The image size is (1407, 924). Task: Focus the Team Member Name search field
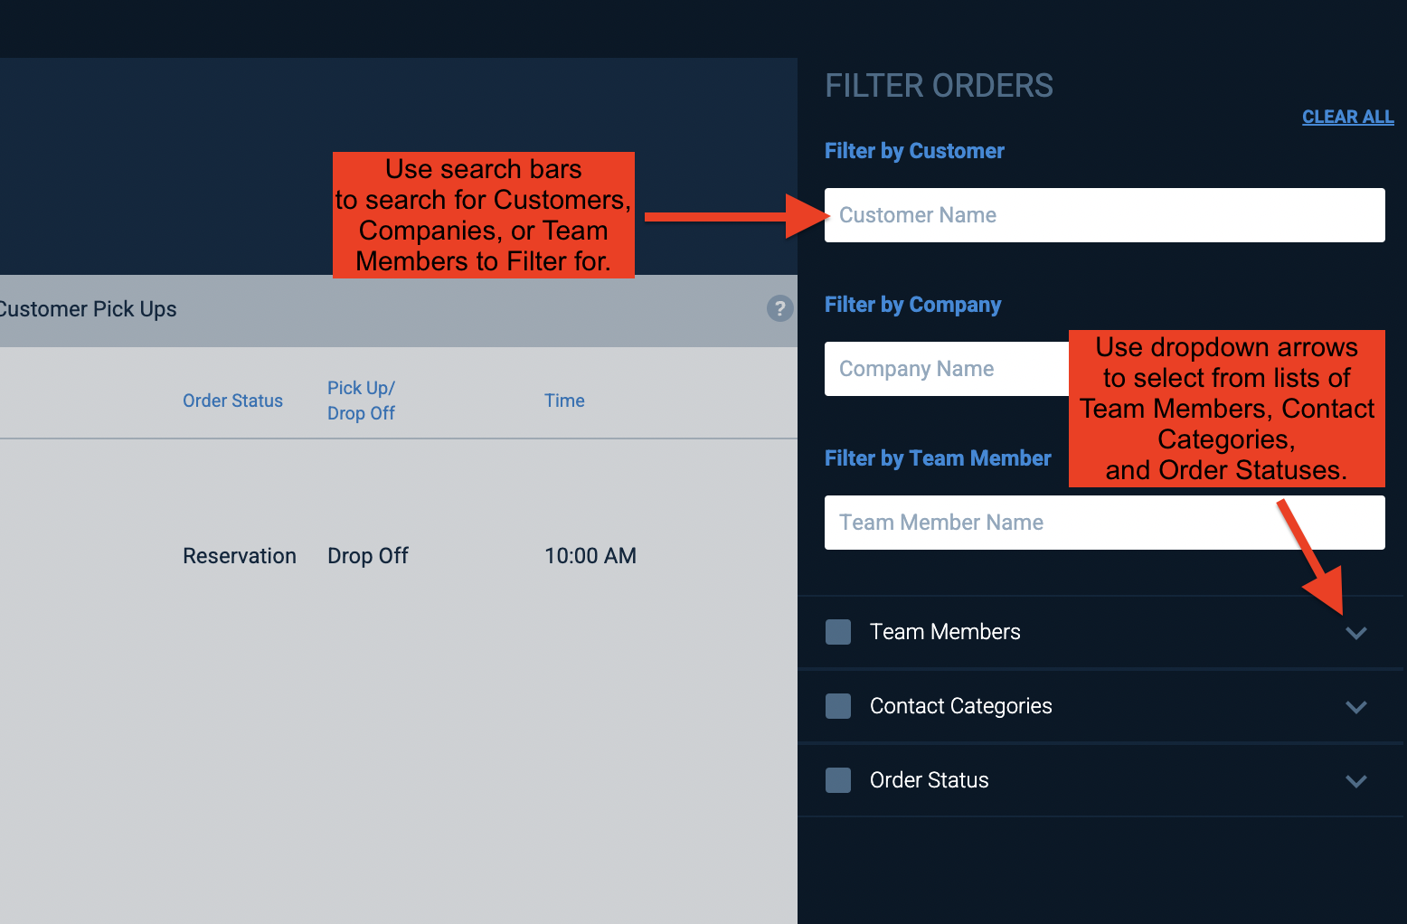tap(1104, 523)
